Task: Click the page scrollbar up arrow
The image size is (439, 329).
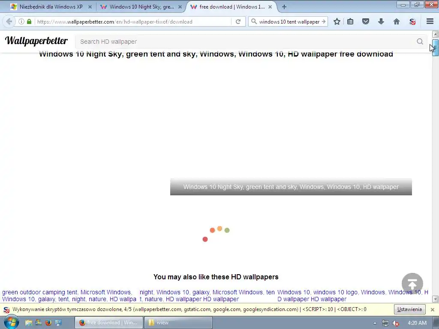Action: 435,34
